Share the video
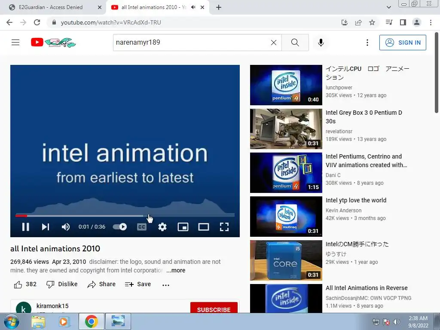Image resolution: width=440 pixels, height=330 pixels. pyautogui.click(x=101, y=284)
